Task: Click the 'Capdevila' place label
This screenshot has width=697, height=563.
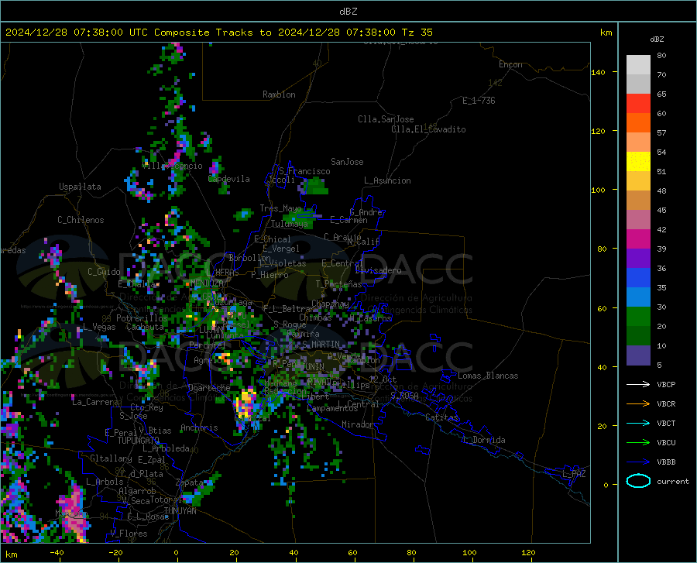Action: click(229, 179)
